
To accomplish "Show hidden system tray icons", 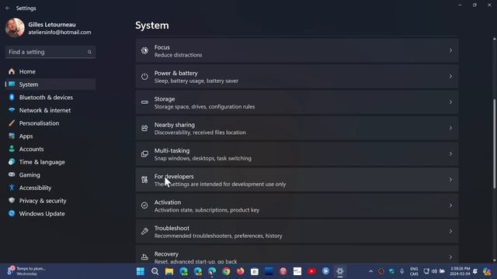I will pyautogui.click(x=370, y=271).
